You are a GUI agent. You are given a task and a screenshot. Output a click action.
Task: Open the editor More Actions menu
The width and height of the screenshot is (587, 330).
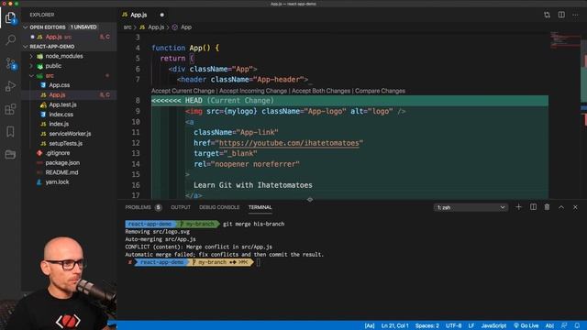(575, 15)
